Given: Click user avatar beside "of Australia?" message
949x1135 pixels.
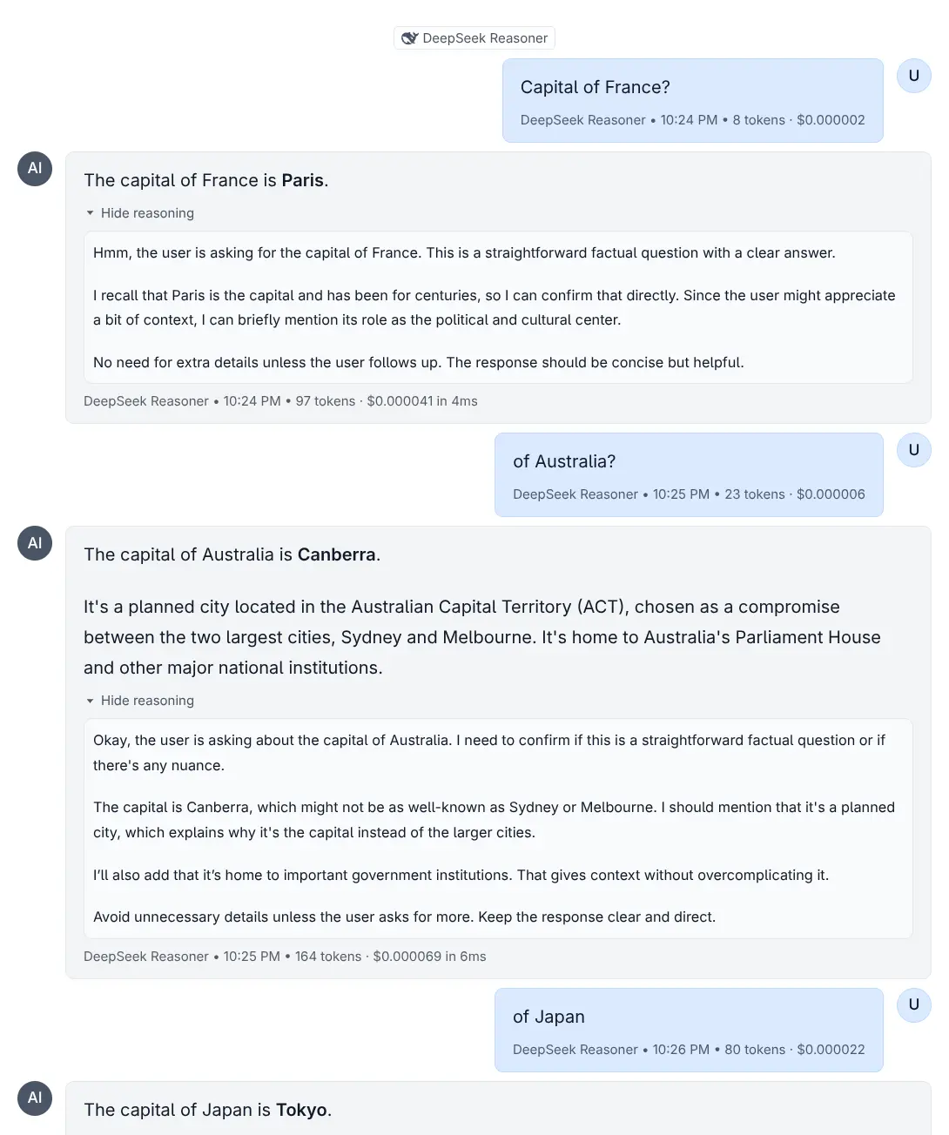Looking at the screenshot, I should coord(913,450).
